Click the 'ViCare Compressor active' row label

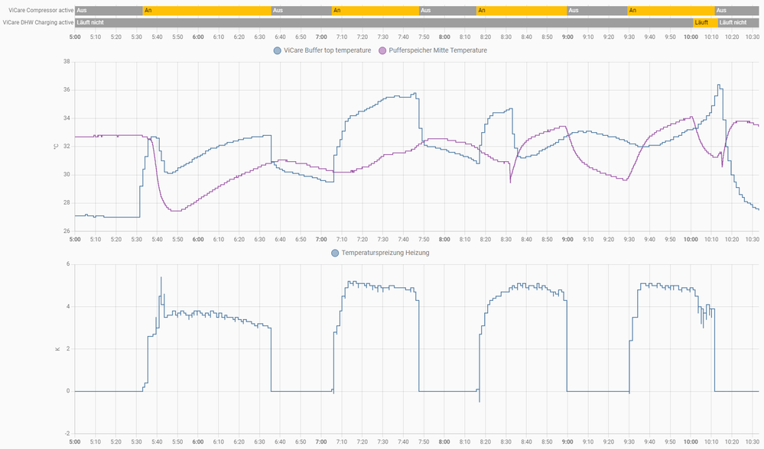point(37,11)
